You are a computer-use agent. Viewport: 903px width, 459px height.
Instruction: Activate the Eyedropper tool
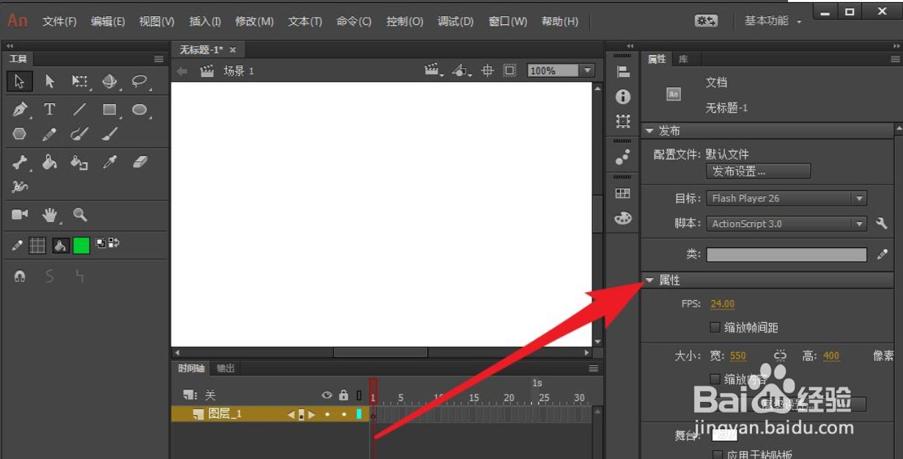(x=108, y=162)
